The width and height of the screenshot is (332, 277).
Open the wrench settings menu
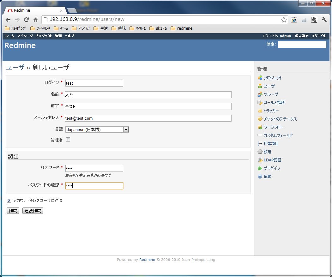tap(324, 20)
